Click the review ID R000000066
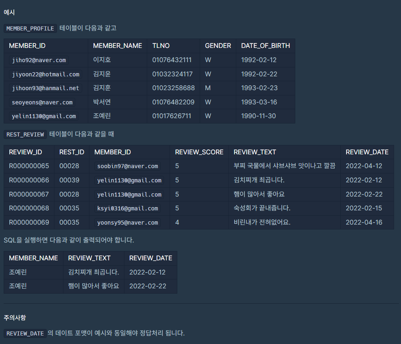 pyautogui.click(x=29, y=180)
